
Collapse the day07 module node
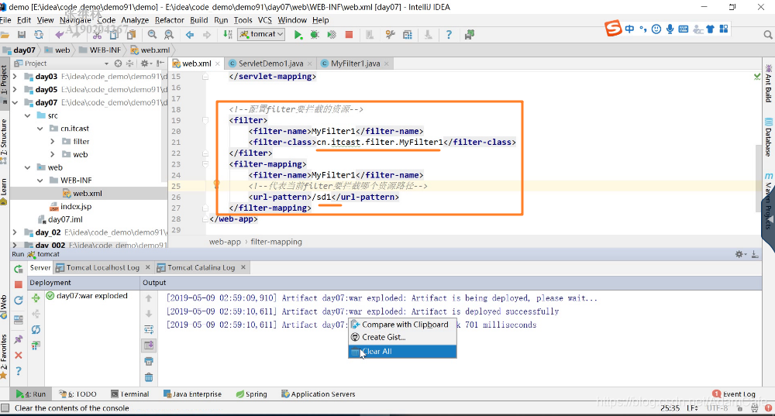[15, 102]
